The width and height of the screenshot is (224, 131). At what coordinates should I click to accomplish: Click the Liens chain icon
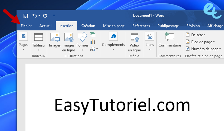click(x=150, y=36)
